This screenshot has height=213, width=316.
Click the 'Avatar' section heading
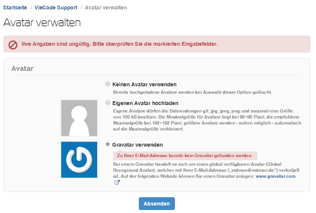[x=23, y=69]
